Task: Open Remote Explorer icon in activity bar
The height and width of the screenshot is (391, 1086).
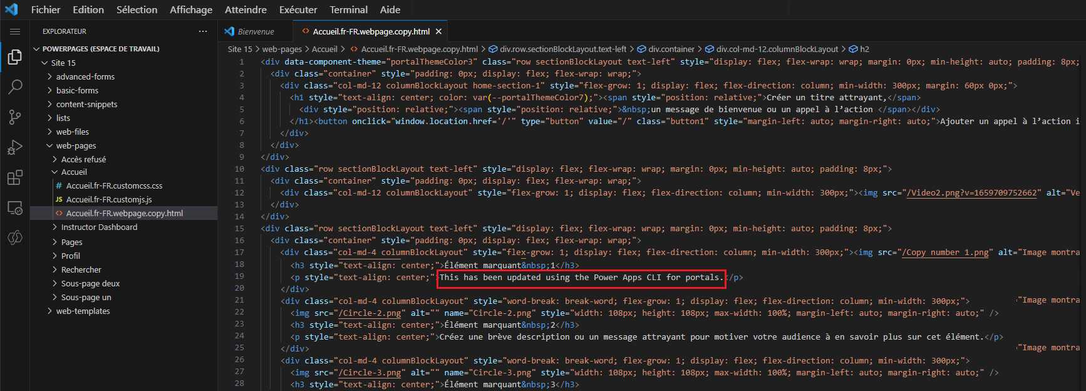Action: pyautogui.click(x=14, y=207)
